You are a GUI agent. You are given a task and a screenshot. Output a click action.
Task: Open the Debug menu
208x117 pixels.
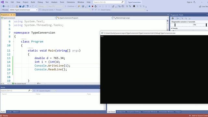pyautogui.click(x=40, y=2)
